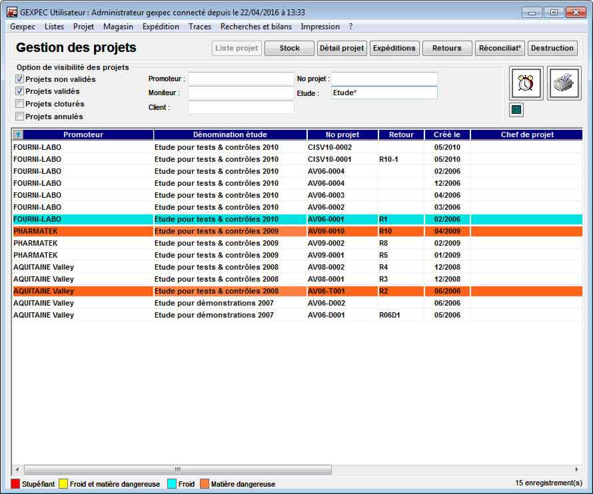Click the alarm clock icon button
This screenshot has width=593, height=494.
click(x=526, y=83)
